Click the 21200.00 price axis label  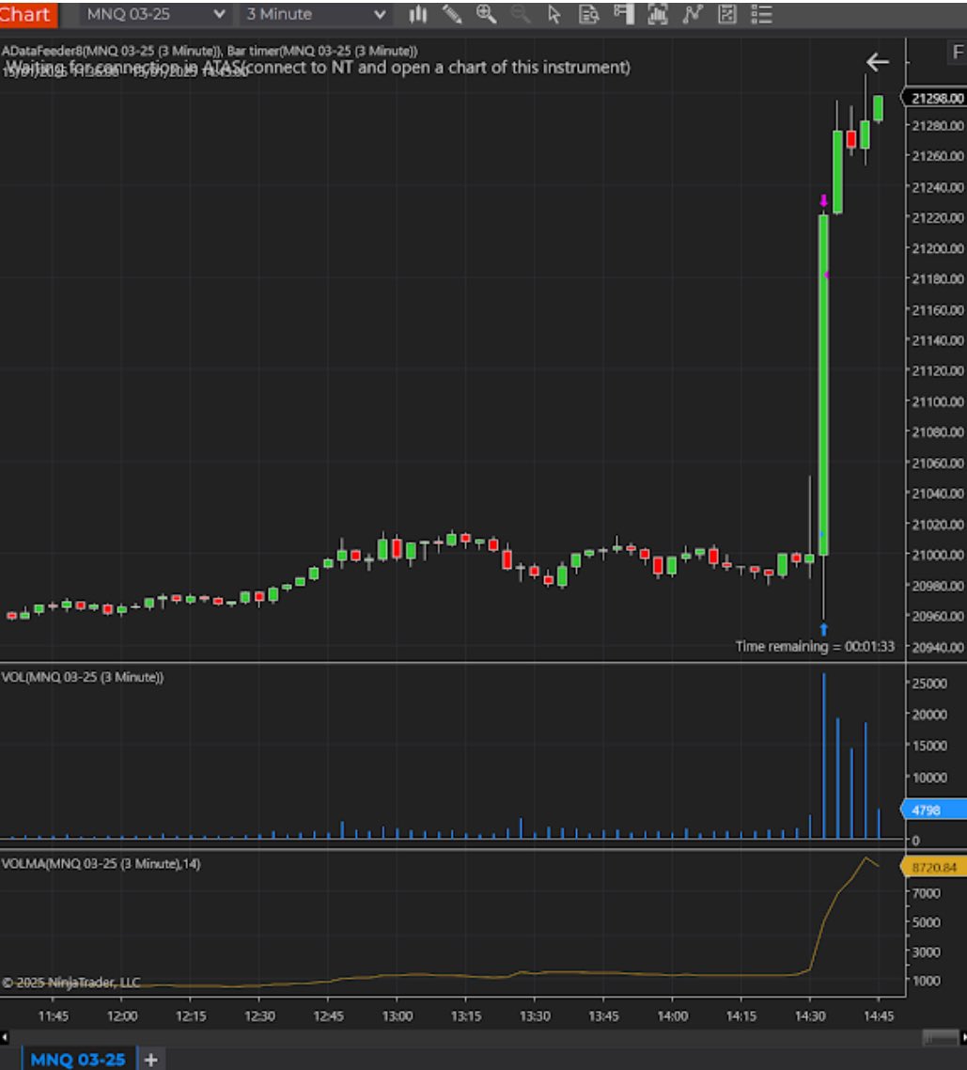[x=938, y=248]
